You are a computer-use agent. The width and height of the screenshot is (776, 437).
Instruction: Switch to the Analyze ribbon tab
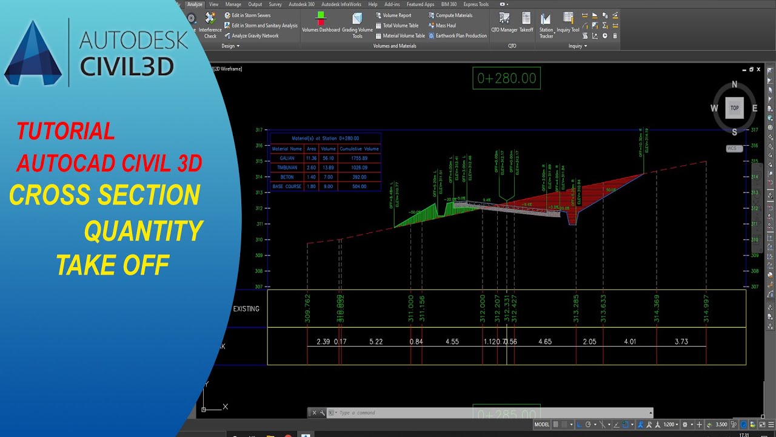pyautogui.click(x=195, y=4)
